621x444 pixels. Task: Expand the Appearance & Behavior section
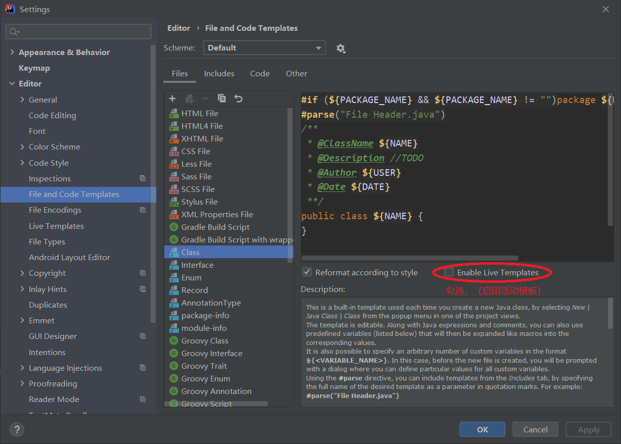[x=12, y=53]
